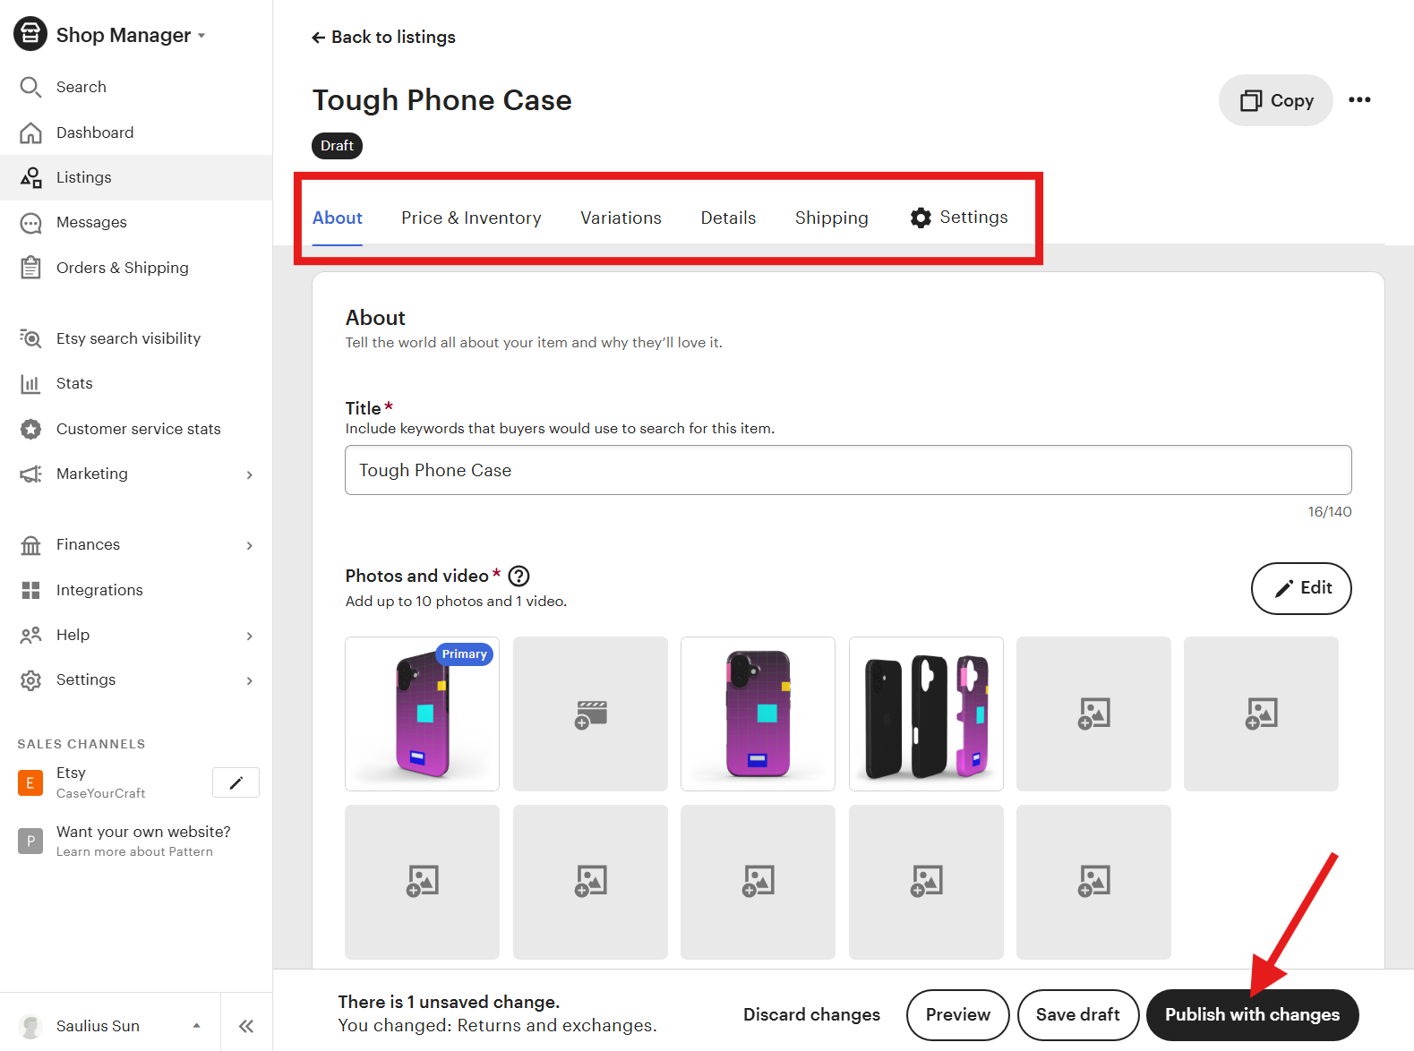The width and height of the screenshot is (1414, 1051).
Task: Open the Shipping tab
Action: [x=831, y=218]
